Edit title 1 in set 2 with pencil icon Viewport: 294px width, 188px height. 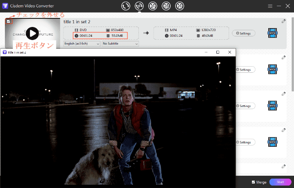pyautogui.click(x=283, y=21)
